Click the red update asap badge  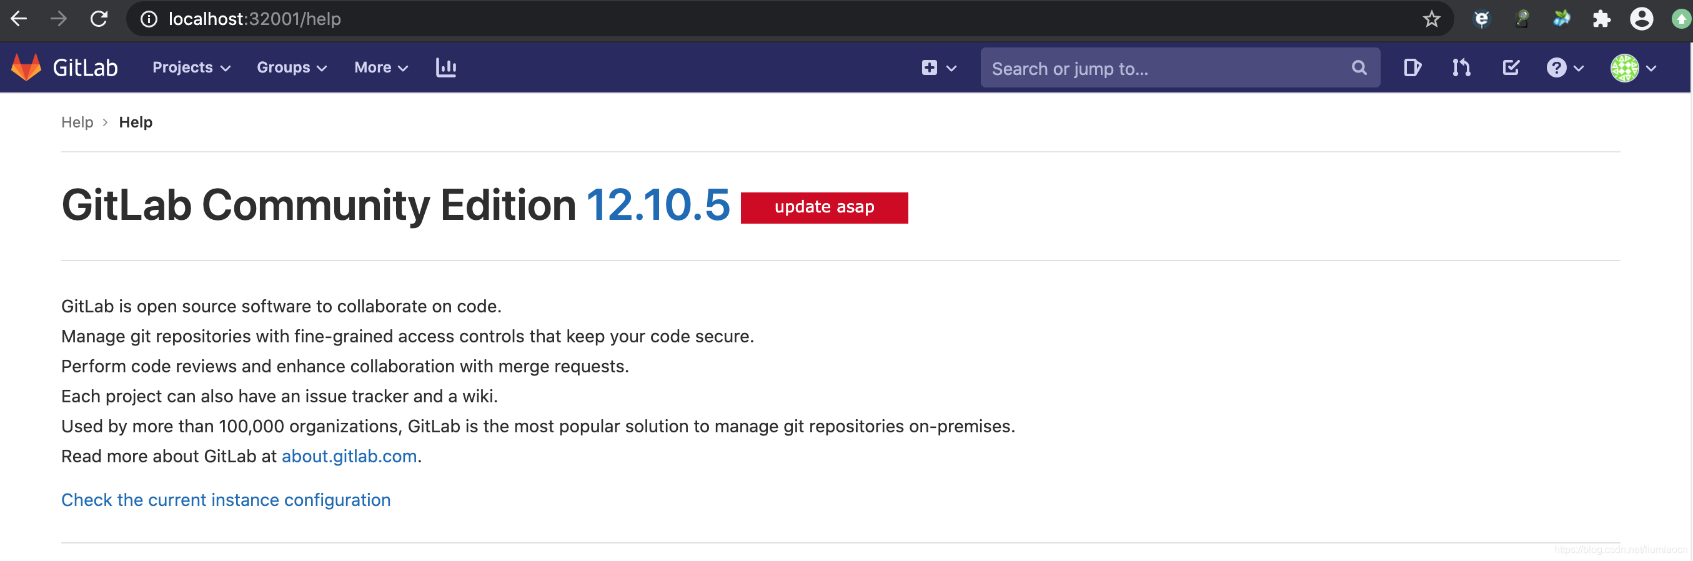point(824,207)
